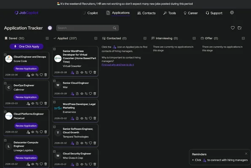Go to the Tools navigation item

170,13
